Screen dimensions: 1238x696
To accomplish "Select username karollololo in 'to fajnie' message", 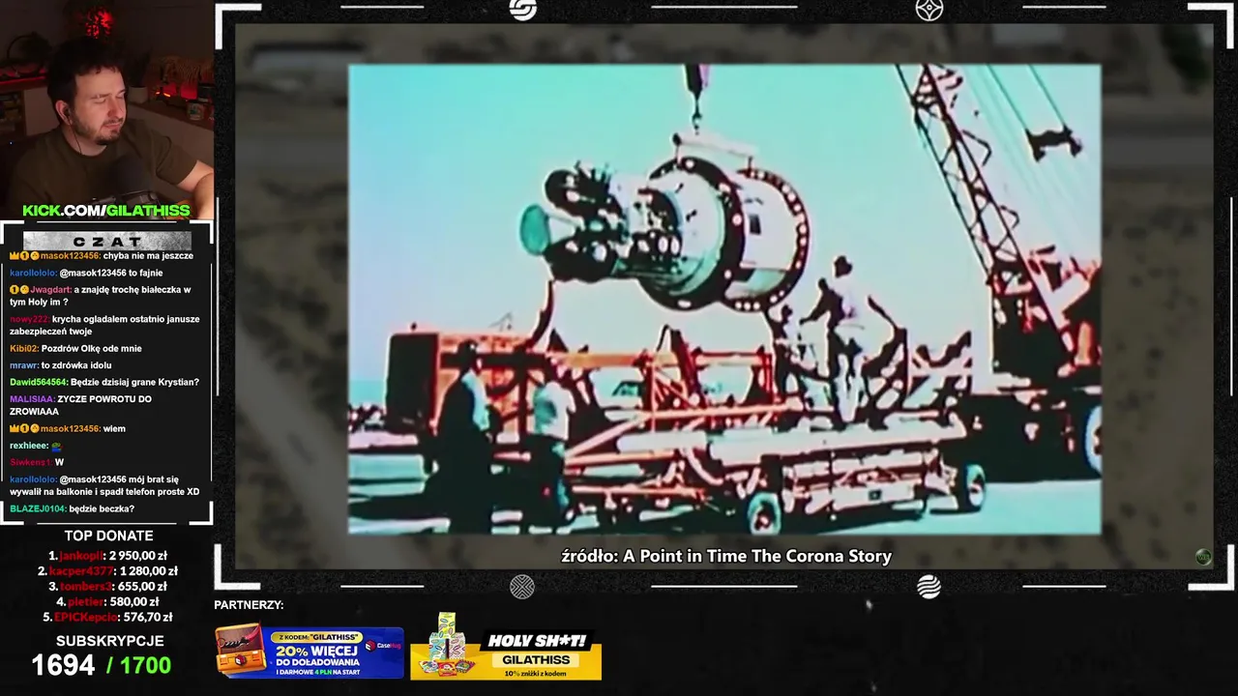I will (x=33, y=273).
